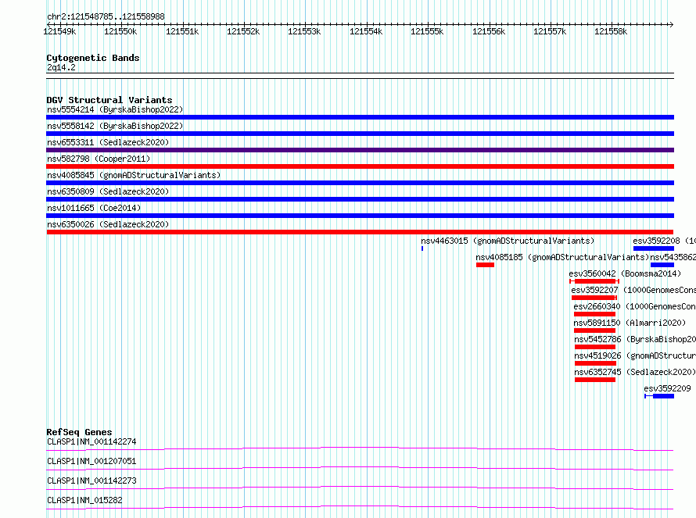The height and width of the screenshot is (518, 696).
Task: Select the red esv3560042 variant bar
Action: [x=594, y=281]
